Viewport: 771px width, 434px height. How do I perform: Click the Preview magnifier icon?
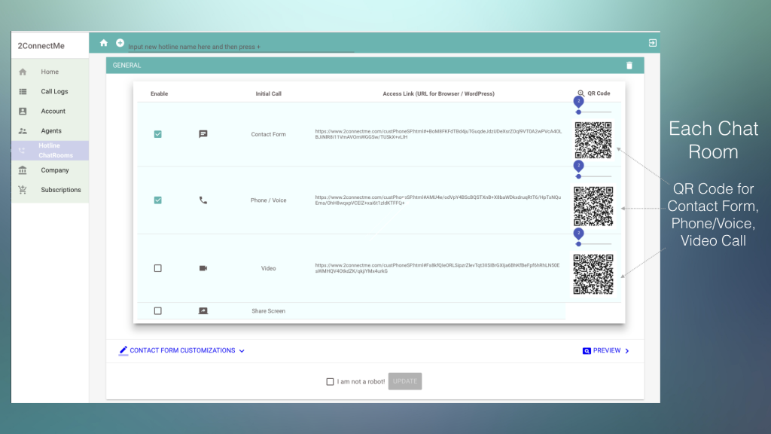586,351
